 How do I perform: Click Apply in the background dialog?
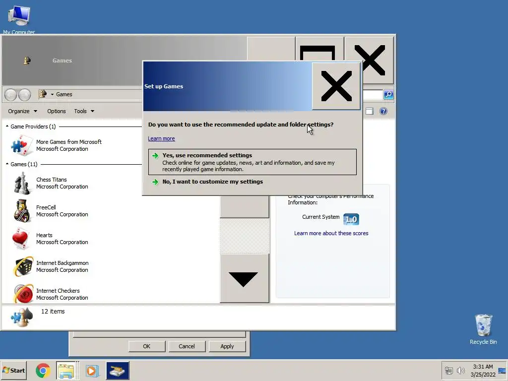click(x=227, y=346)
